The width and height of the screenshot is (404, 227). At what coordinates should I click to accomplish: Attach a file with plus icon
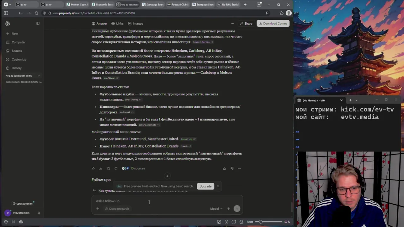(x=98, y=208)
